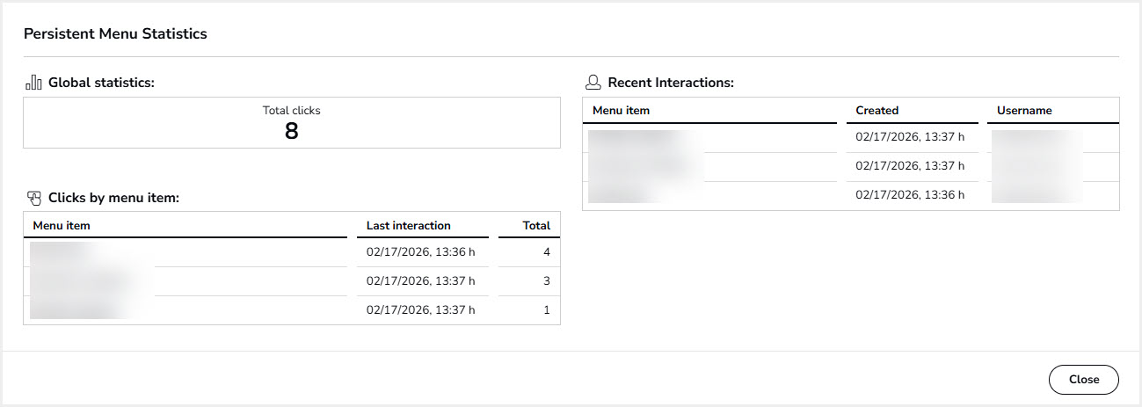Screen dimensions: 1142x407
Task: Click the Recent Interactions user icon
Action: coord(593,83)
